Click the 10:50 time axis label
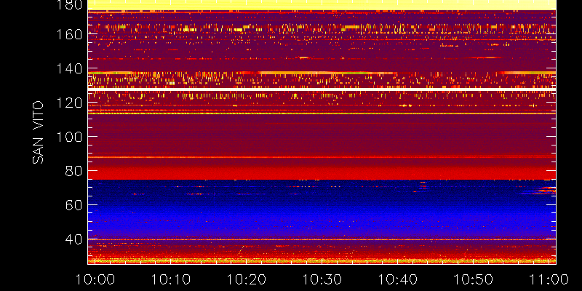Screen dimensions: 582x291 point(474,279)
